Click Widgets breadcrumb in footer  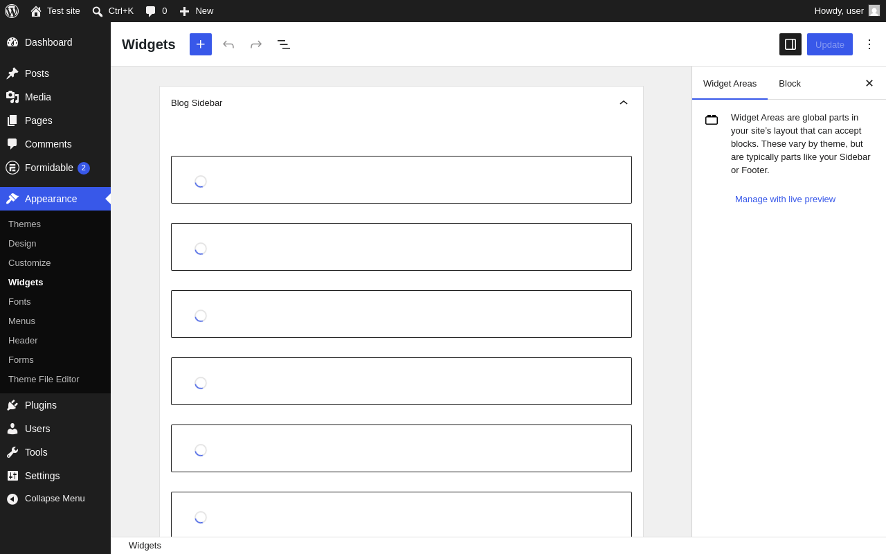[145, 546]
